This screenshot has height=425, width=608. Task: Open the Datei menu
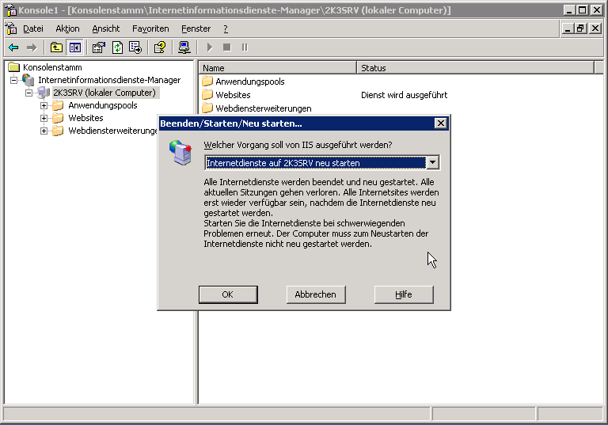pyautogui.click(x=33, y=28)
